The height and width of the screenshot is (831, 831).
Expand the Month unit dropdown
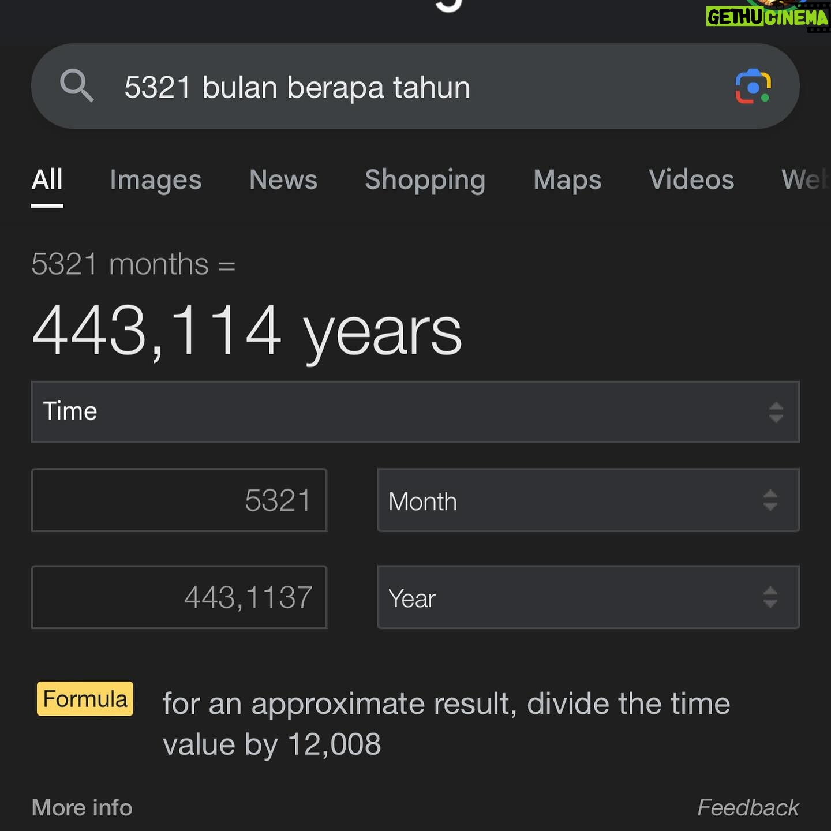point(589,500)
